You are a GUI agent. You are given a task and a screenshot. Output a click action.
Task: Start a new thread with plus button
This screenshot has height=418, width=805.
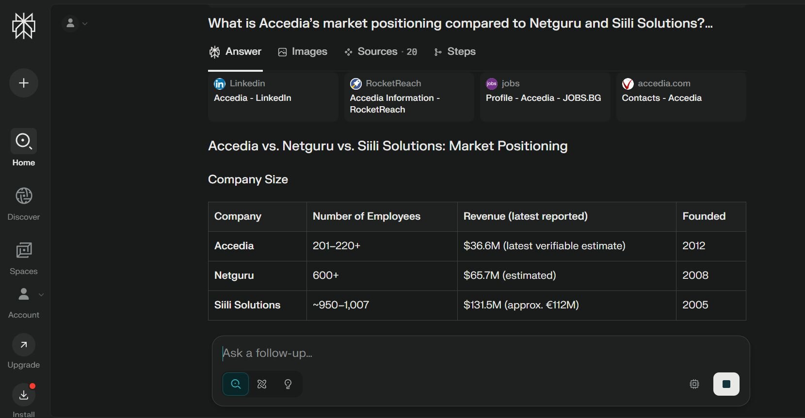24,83
